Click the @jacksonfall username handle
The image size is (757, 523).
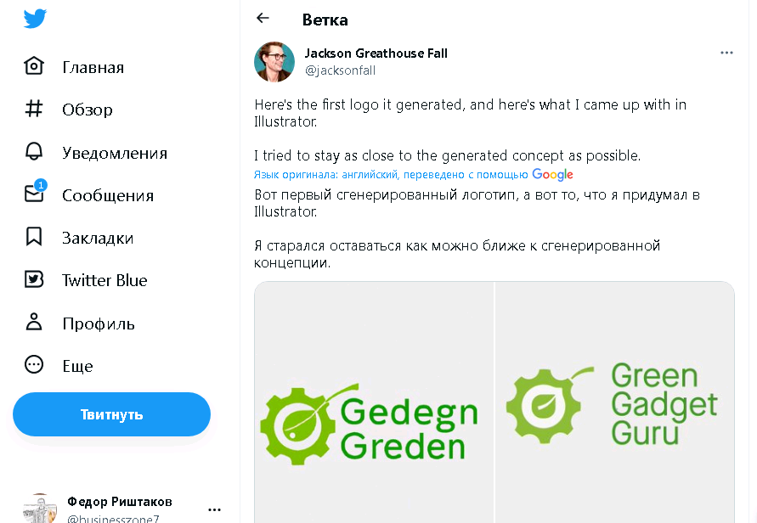click(x=341, y=70)
